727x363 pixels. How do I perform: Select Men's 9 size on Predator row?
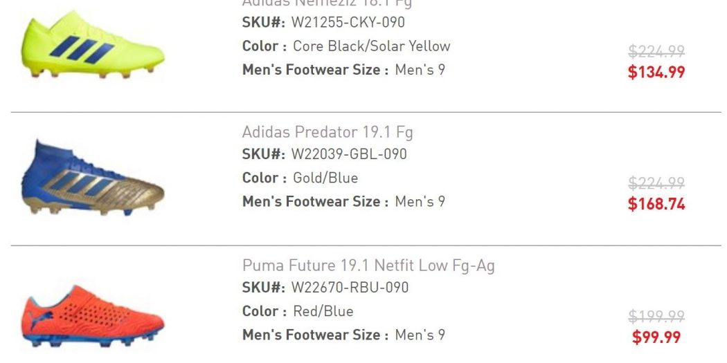[420, 202]
